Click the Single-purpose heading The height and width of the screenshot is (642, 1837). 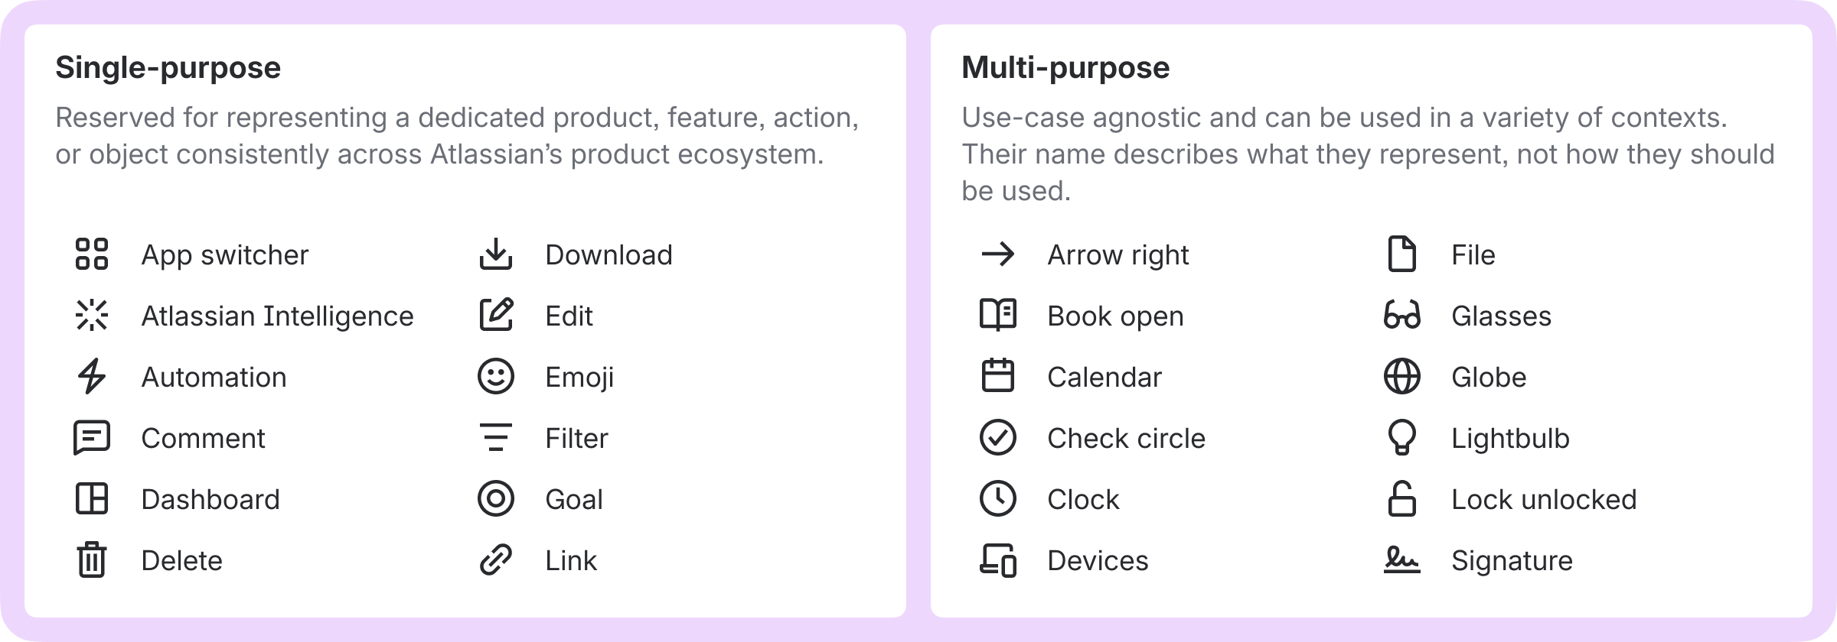(x=168, y=68)
